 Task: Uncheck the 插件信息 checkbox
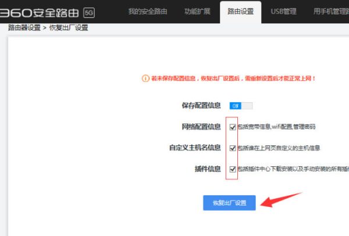tap(233, 169)
